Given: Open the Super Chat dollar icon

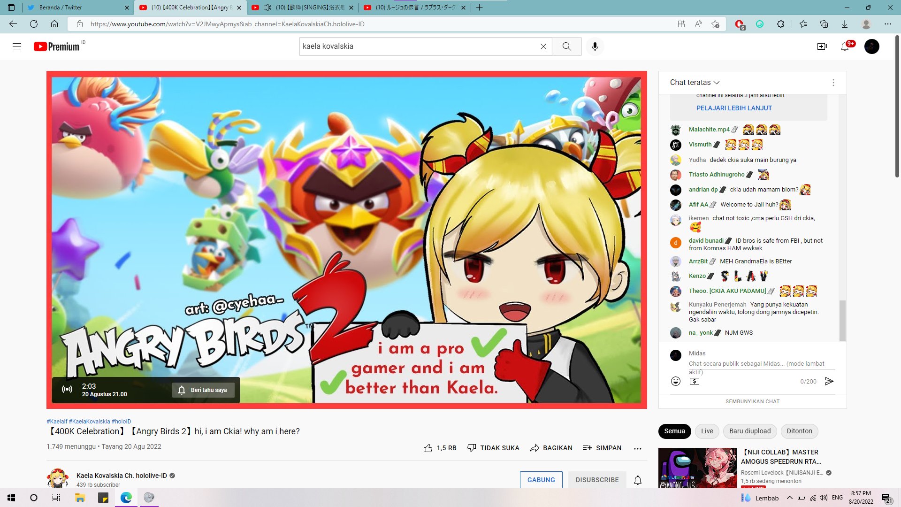Looking at the screenshot, I should [x=695, y=381].
